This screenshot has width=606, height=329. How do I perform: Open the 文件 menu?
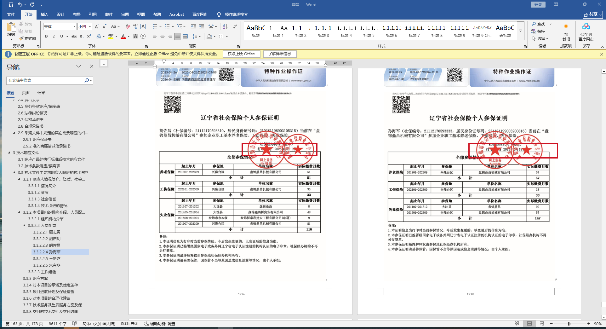(x=11, y=14)
